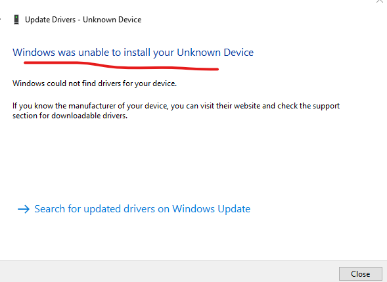The width and height of the screenshot is (387, 282).
Task: Click the Close button
Action: 360,274
